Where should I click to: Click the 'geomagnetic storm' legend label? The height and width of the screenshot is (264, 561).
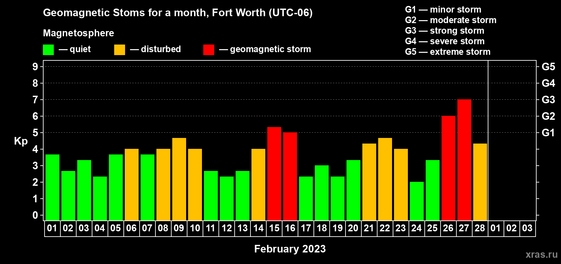coord(270,49)
